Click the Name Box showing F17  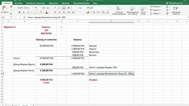click(6, 17)
